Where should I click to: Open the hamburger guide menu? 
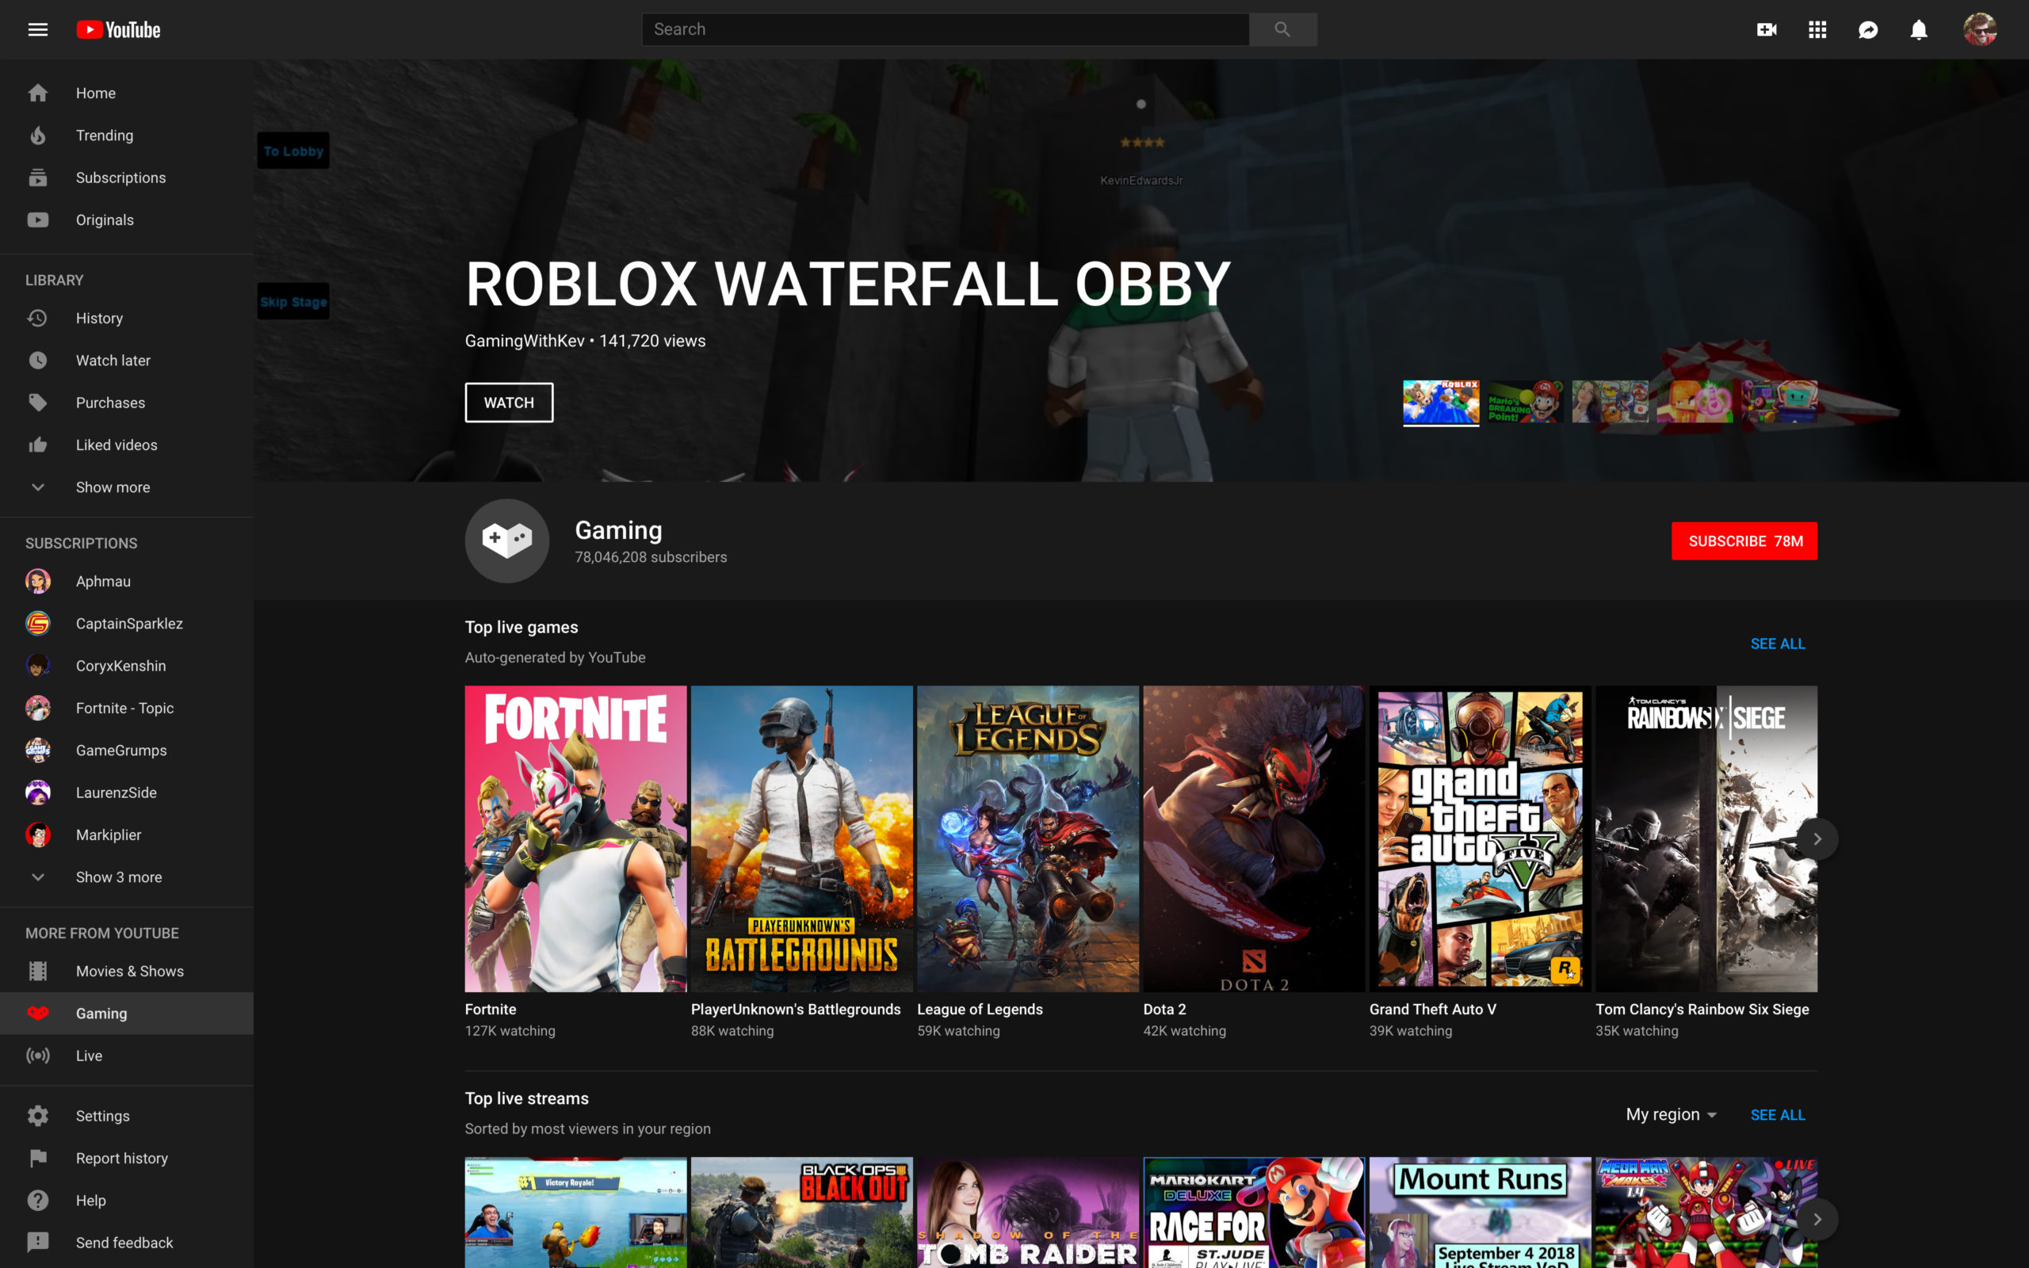(38, 29)
